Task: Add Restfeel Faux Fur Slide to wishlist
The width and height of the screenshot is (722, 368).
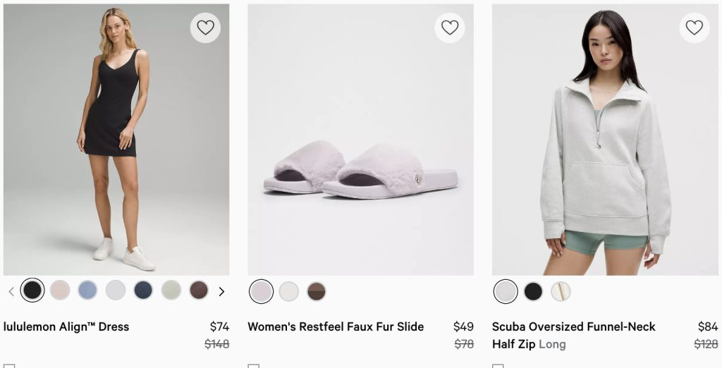Action: [x=450, y=27]
